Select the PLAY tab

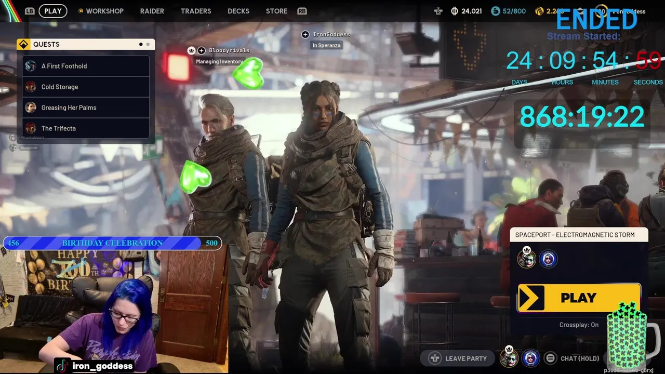pyautogui.click(x=53, y=11)
